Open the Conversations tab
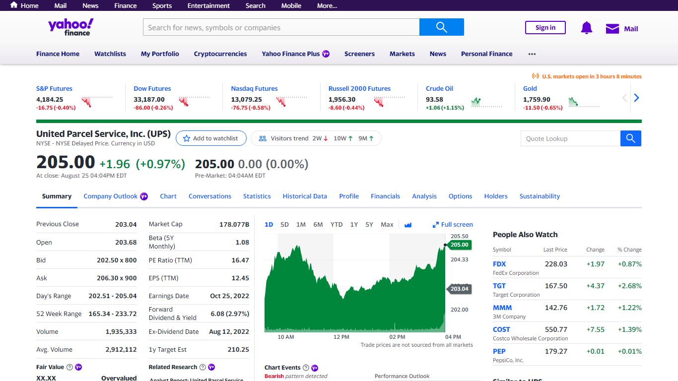This screenshot has height=381, width=678. pyautogui.click(x=210, y=196)
